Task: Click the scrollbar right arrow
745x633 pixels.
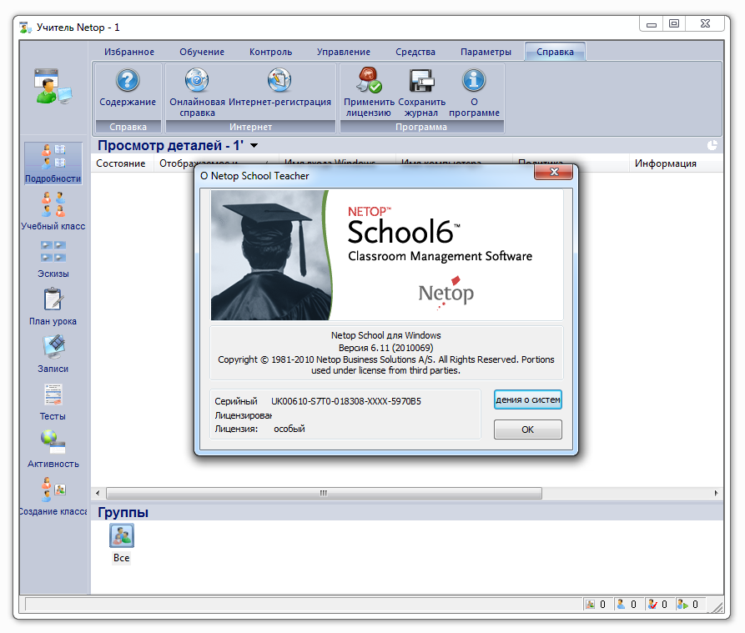Action: [716, 493]
